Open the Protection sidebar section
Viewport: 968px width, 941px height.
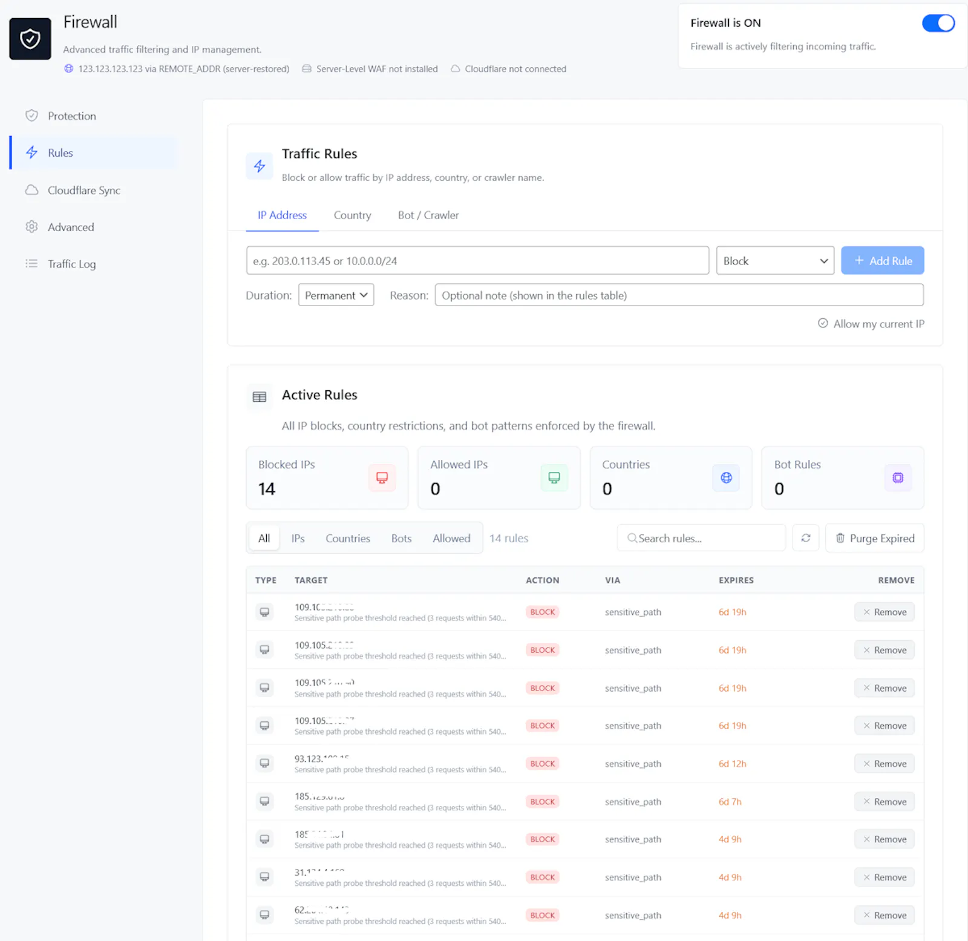pos(94,116)
